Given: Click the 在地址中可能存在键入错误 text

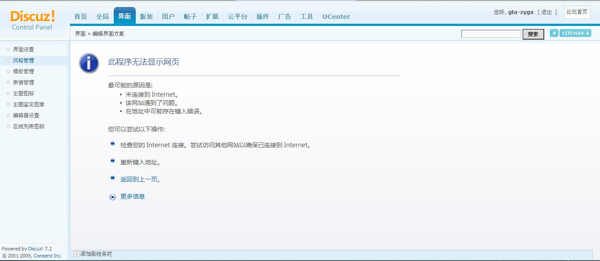Looking at the screenshot, I should tap(164, 111).
